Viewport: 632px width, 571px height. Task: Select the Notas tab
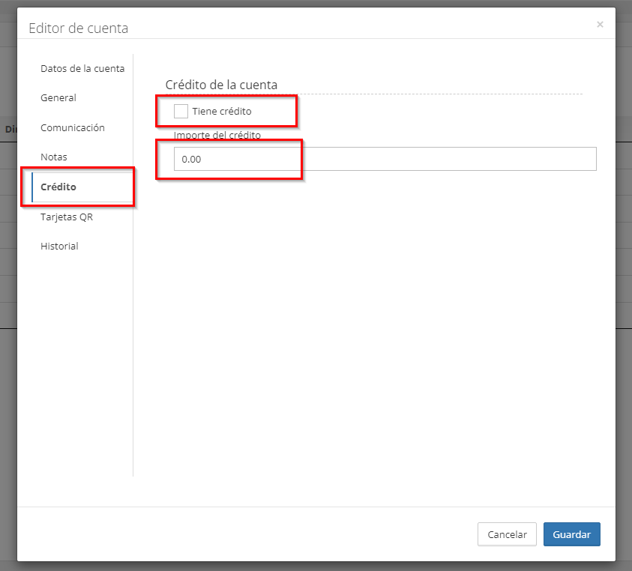click(x=54, y=157)
